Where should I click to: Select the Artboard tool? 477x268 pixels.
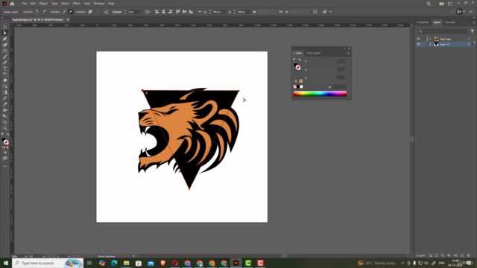click(x=5, y=122)
